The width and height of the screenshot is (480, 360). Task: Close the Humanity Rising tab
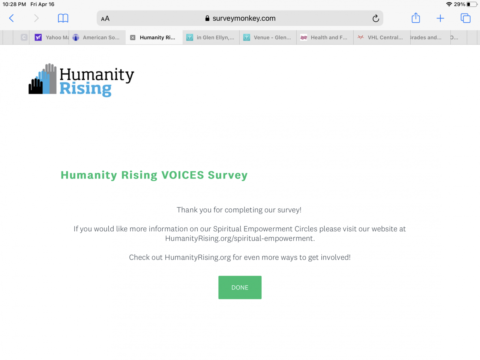[133, 37]
